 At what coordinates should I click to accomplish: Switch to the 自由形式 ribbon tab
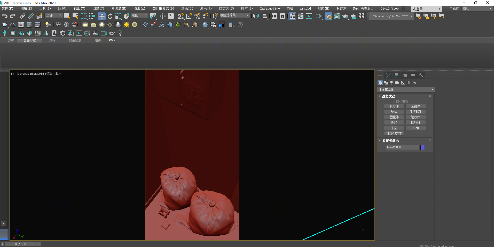(x=30, y=41)
